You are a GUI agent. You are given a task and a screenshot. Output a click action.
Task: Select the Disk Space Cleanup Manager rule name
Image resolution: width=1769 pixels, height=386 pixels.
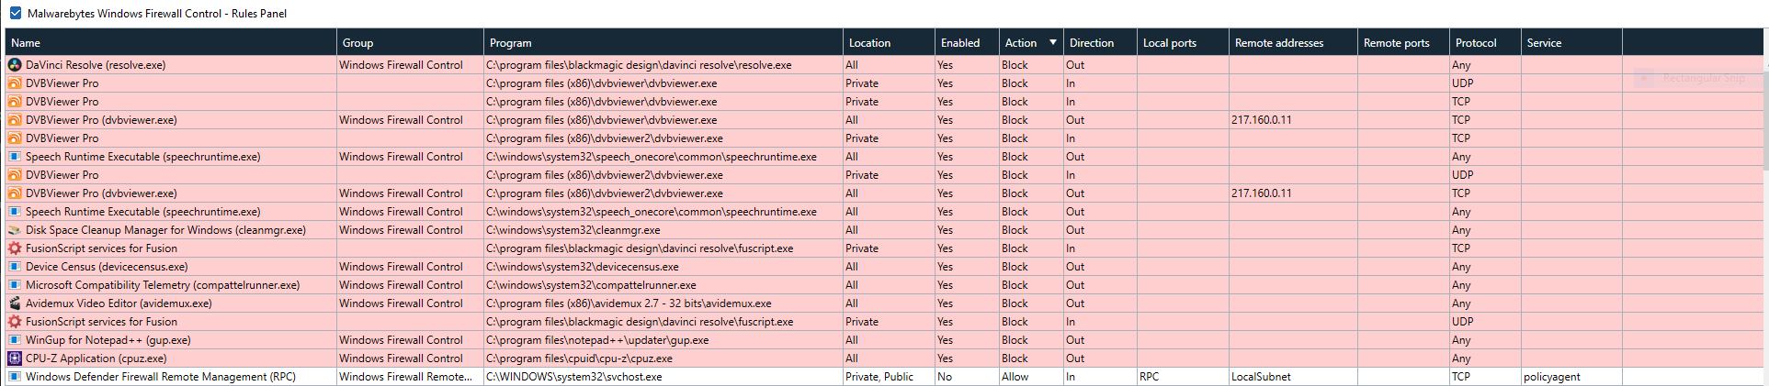point(165,230)
